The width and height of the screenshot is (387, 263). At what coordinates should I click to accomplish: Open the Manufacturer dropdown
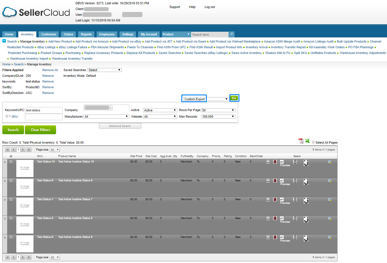[106, 117]
